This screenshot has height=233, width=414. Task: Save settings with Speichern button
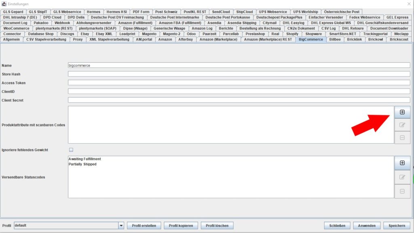coord(397,226)
